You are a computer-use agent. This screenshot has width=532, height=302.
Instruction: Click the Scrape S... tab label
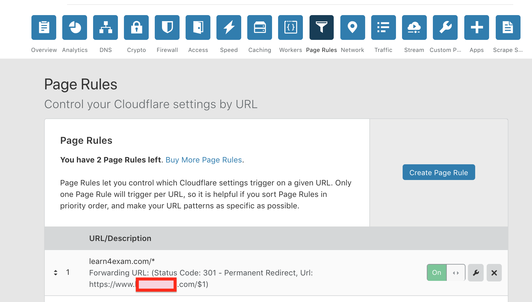[x=508, y=50]
